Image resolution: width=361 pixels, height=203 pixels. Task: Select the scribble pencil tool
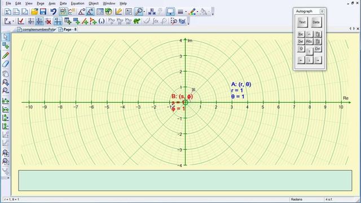(x=6, y=55)
